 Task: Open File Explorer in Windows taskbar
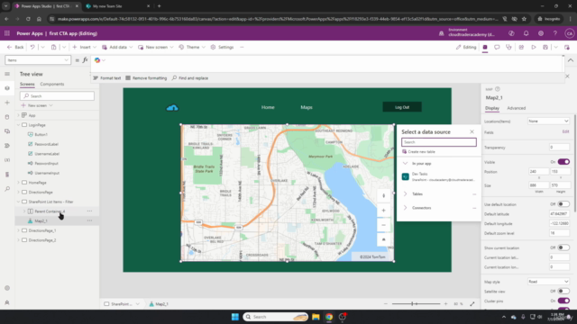(316, 317)
